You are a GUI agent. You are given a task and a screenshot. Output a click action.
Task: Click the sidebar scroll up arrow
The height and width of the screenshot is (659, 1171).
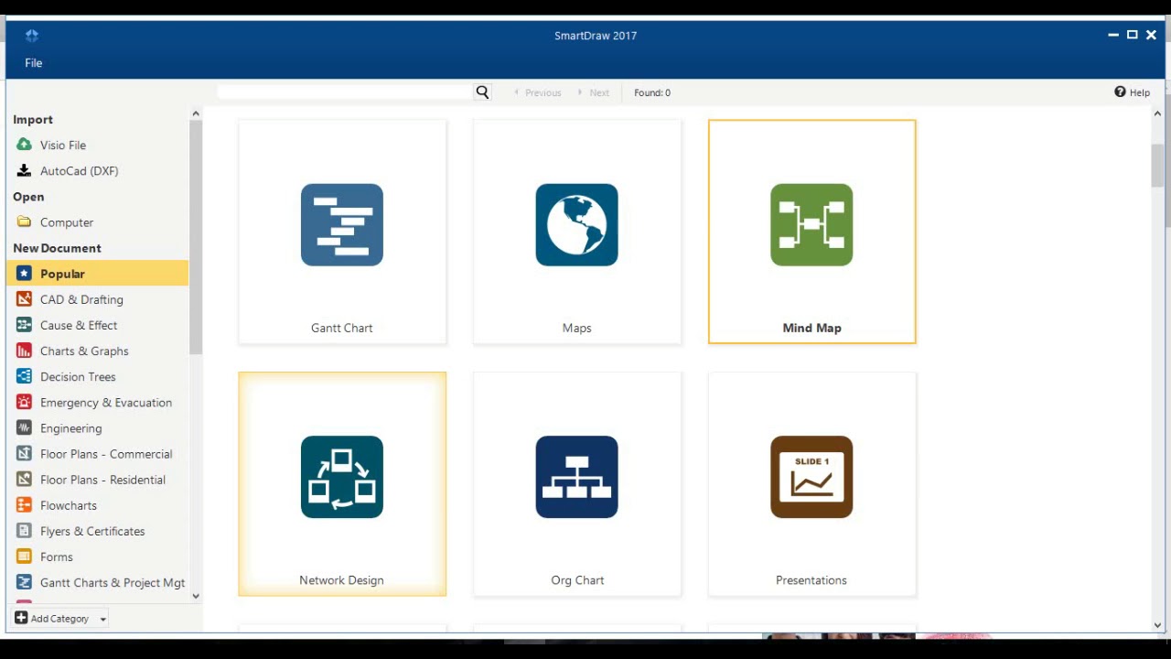pos(195,113)
